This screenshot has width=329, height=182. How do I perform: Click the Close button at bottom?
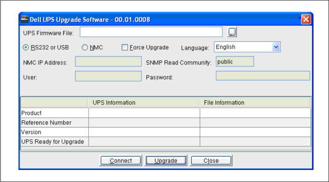click(211, 161)
